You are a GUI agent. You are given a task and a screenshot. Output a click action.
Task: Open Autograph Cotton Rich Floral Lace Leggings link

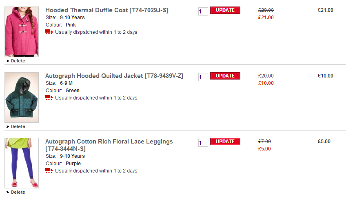[x=109, y=142]
